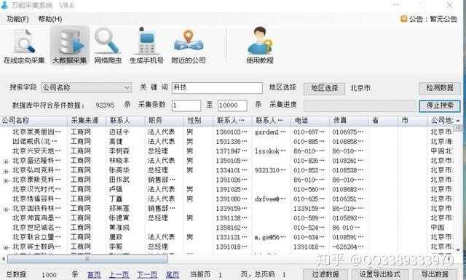Sort by 采集来源 column header
The image size is (466, 280).
87,121
